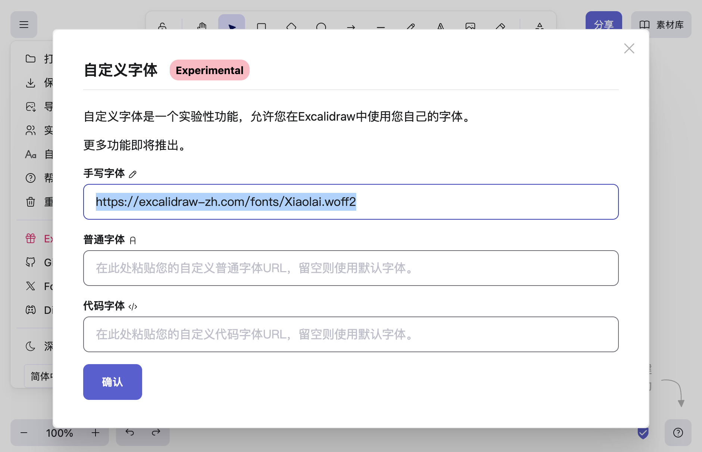Reset zoom at 100% label

(60, 433)
